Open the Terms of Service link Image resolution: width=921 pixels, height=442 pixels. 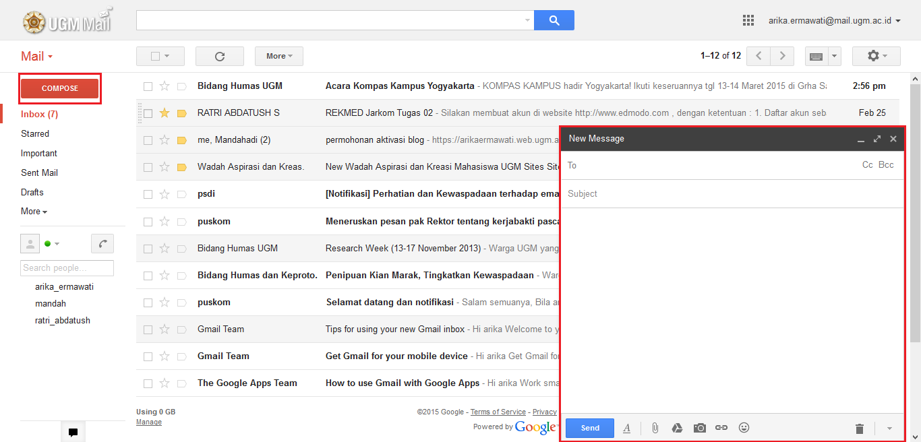click(x=498, y=412)
